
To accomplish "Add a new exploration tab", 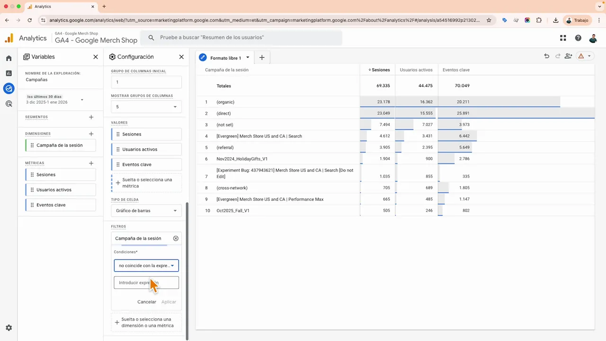I will 262,58.
